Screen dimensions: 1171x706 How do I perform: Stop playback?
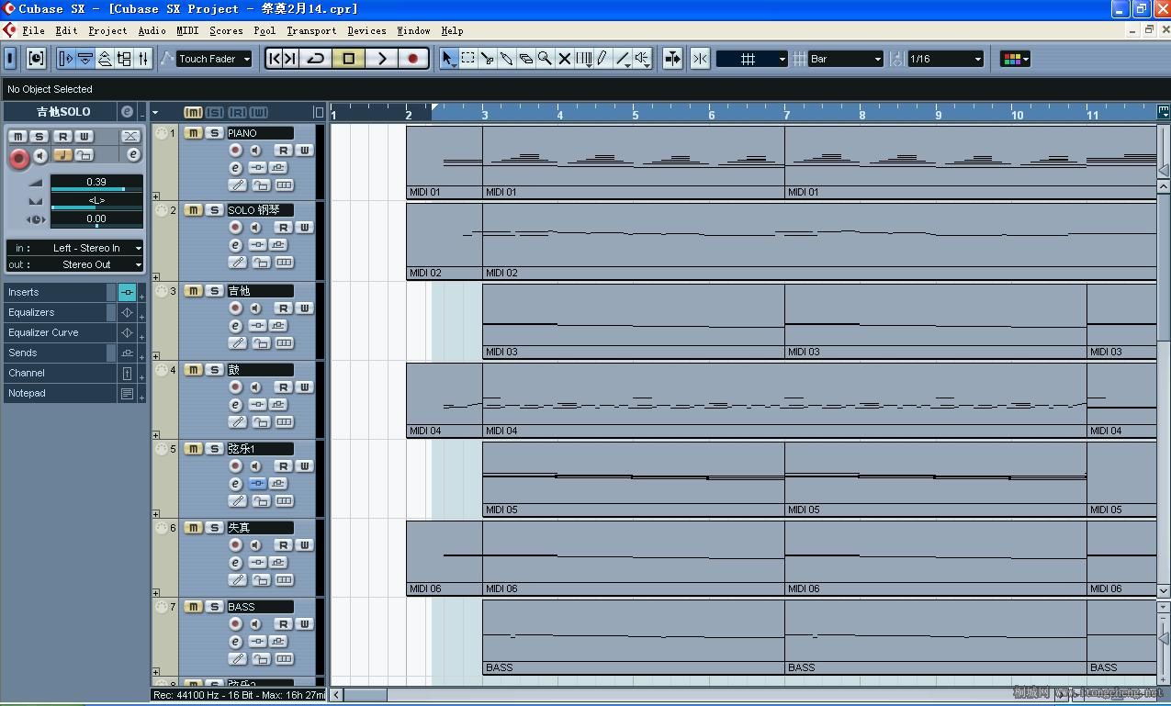tap(348, 59)
